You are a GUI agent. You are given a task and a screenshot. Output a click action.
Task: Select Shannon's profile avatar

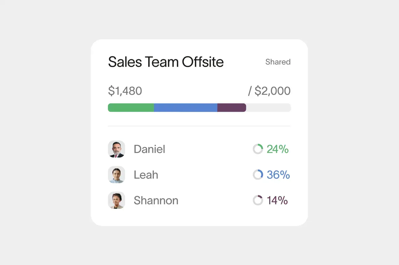click(x=116, y=200)
